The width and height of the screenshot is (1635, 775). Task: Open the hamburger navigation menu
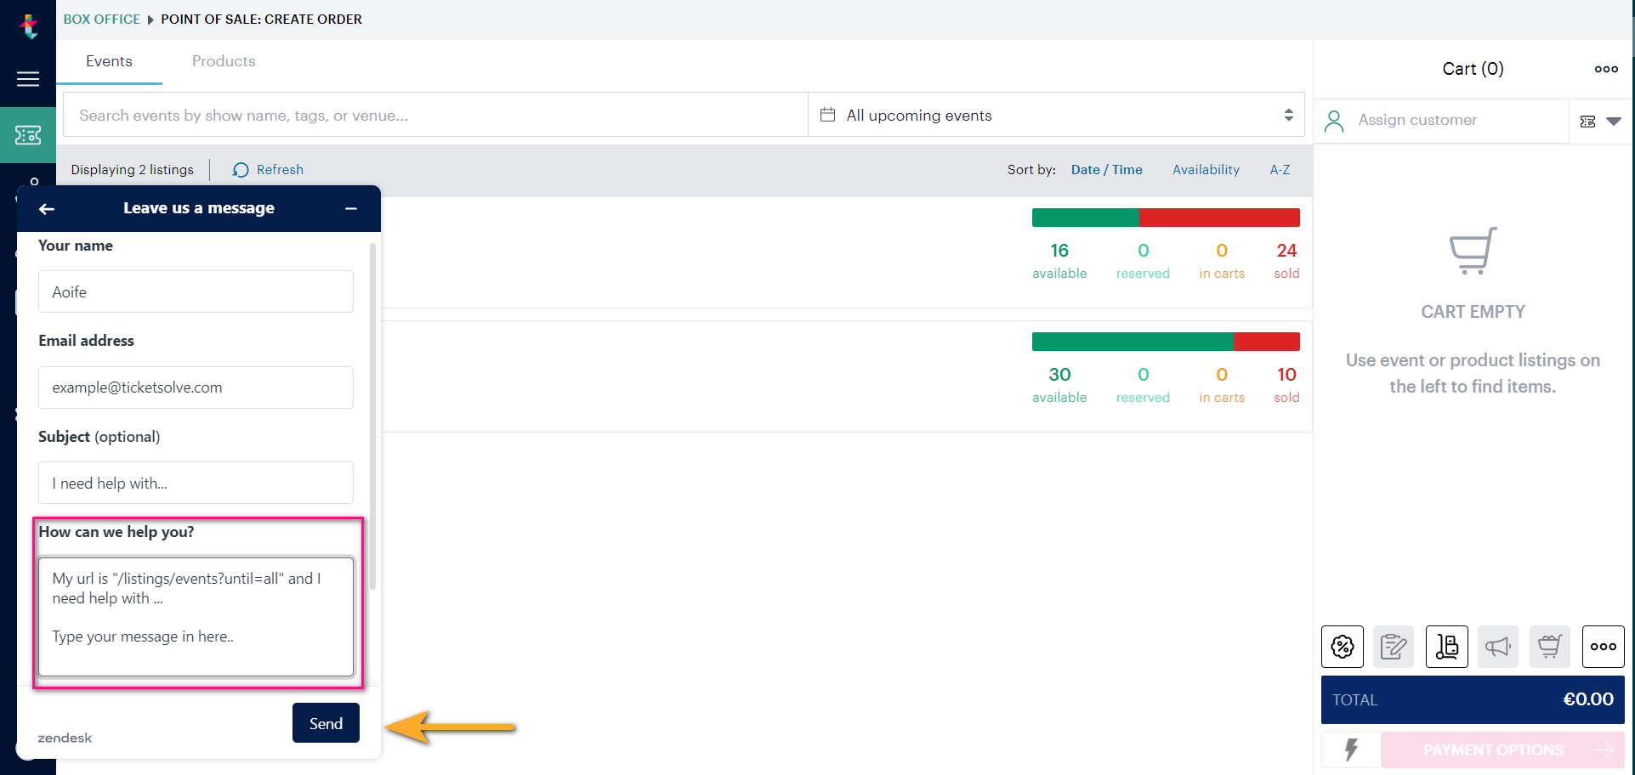pos(28,79)
